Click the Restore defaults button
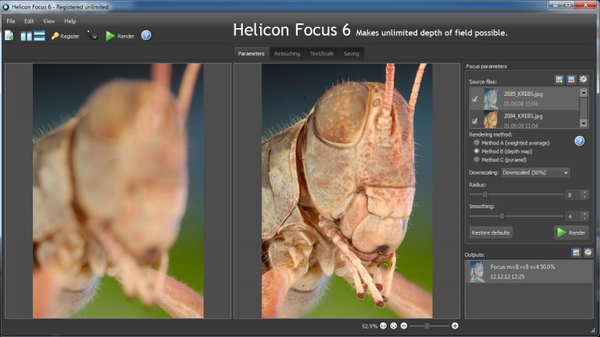 coord(491,232)
